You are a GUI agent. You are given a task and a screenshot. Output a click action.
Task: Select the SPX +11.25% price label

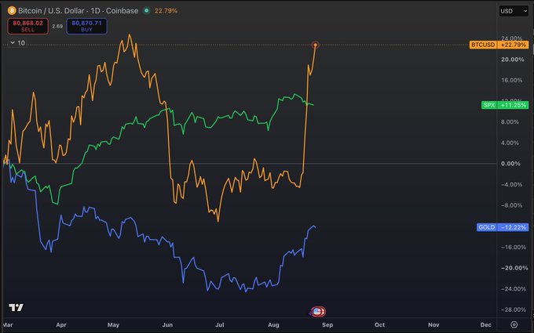tap(505, 105)
